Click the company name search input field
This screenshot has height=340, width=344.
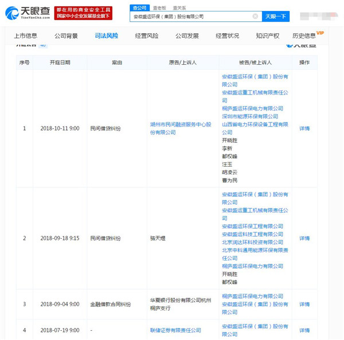coord(189,17)
